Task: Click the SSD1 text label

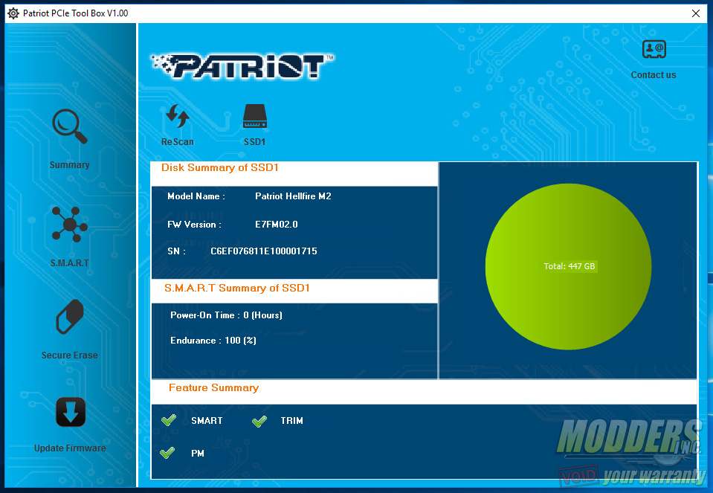Action: (x=254, y=142)
